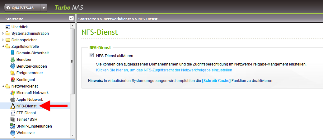Screen dimensions: 323x140
Task: Open Kontingent quota icon
Action: [13, 79]
